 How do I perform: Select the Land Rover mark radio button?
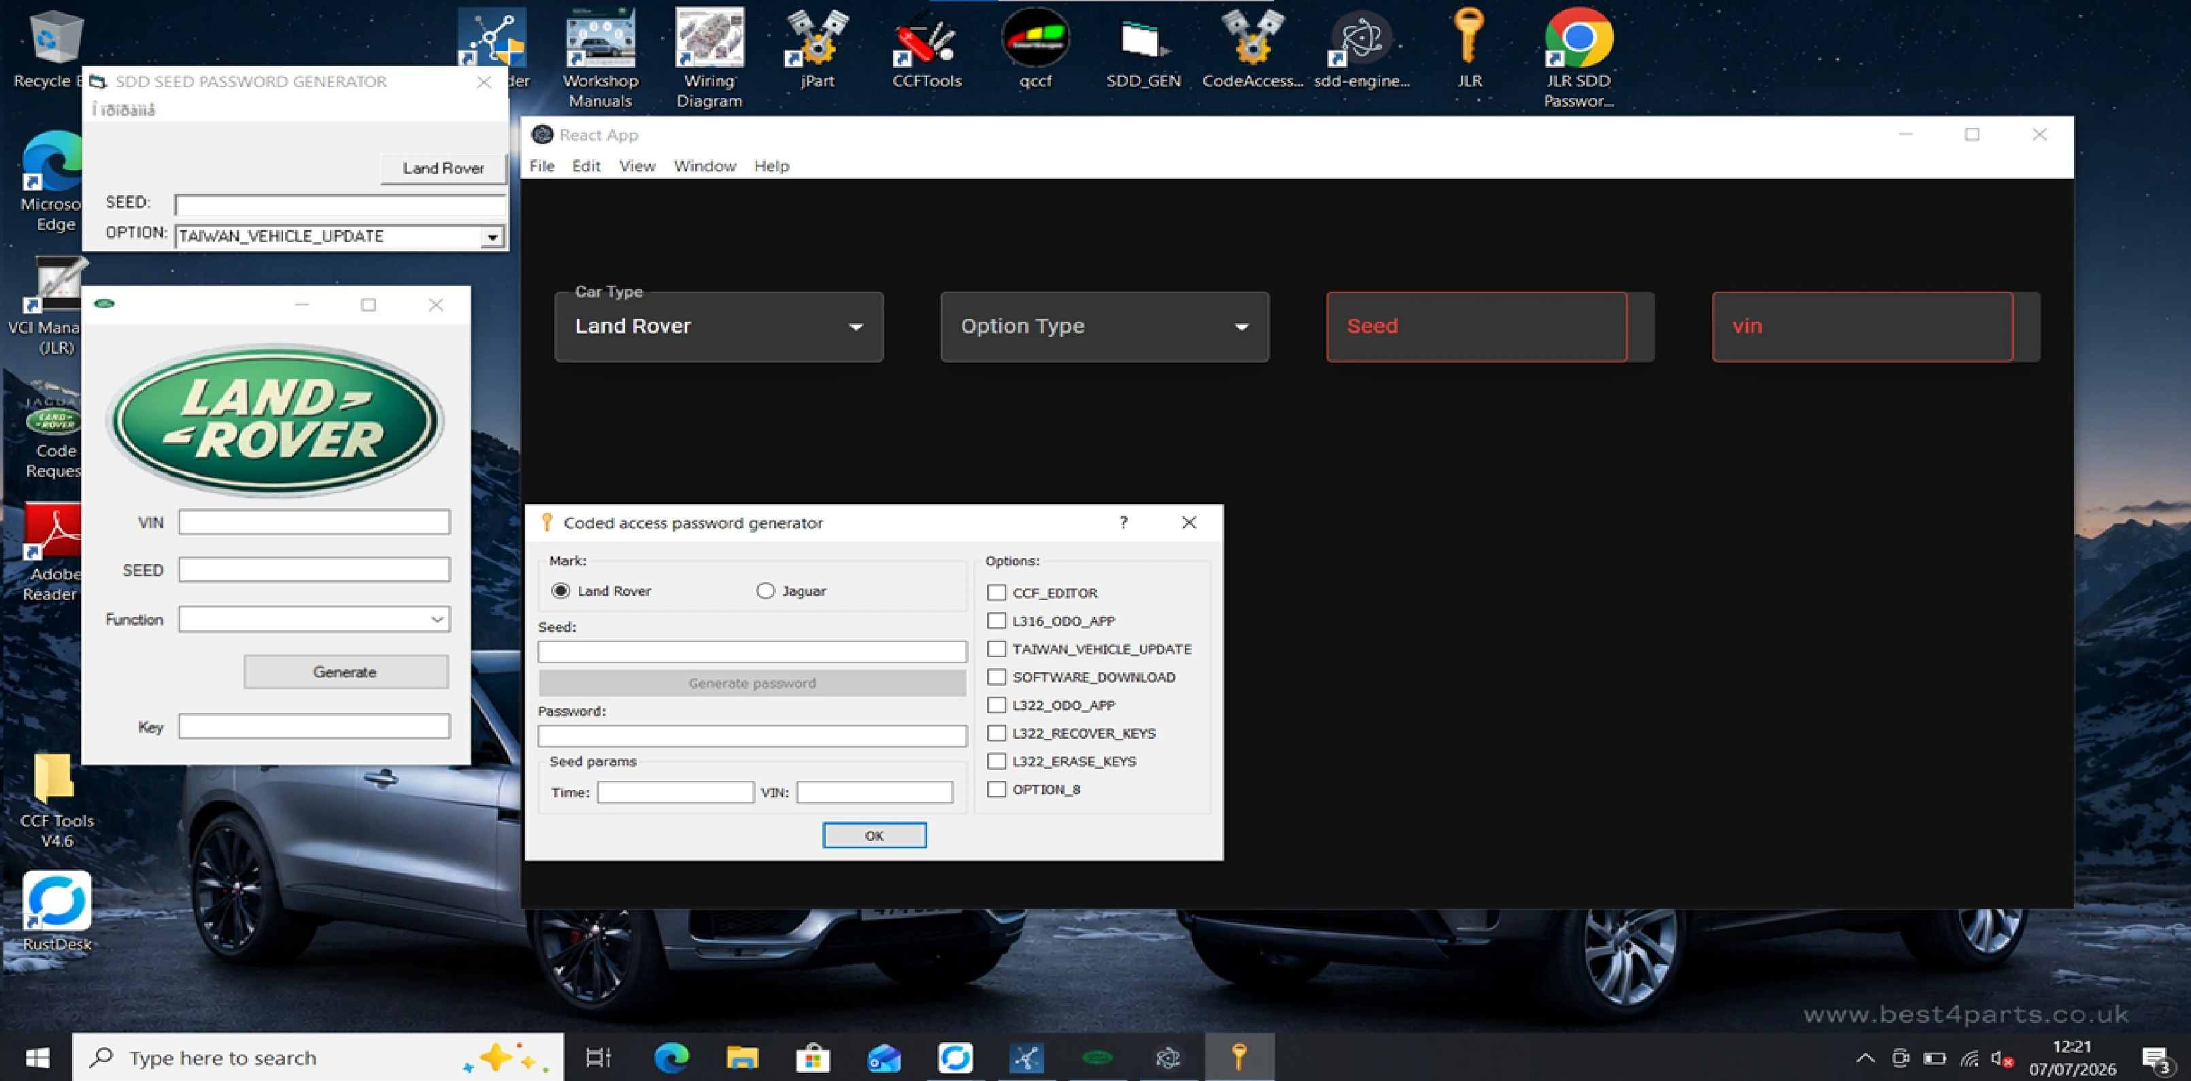(x=561, y=591)
